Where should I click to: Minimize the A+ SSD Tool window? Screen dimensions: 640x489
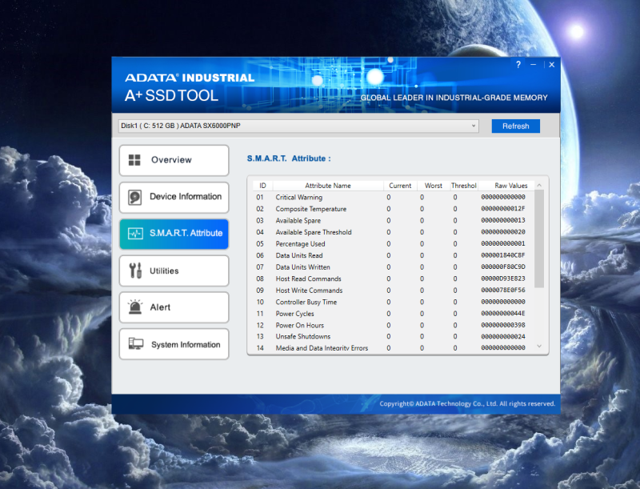click(533, 65)
